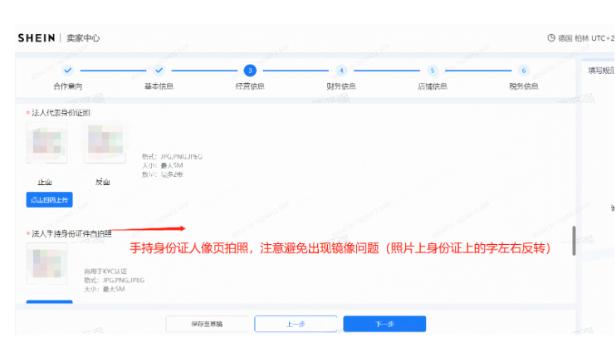Open the ID card front (正面) thumbnail

pos(46,142)
